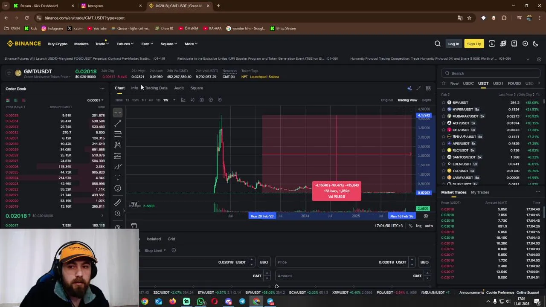Toggle auto scale on chart
This screenshot has width=546, height=307.
pyautogui.click(x=429, y=226)
